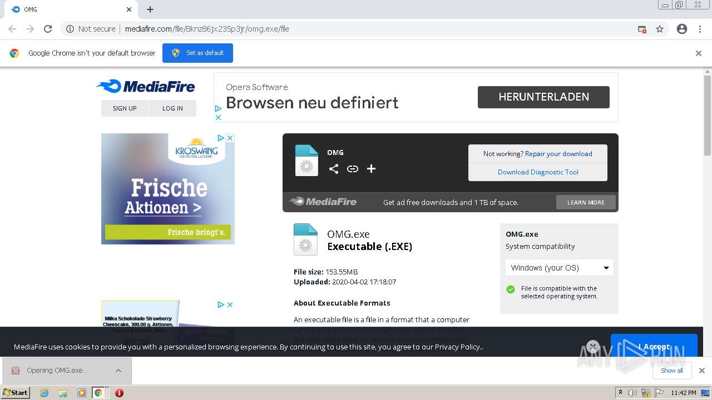Click Set as default button
This screenshot has height=400, width=712.
(x=197, y=53)
